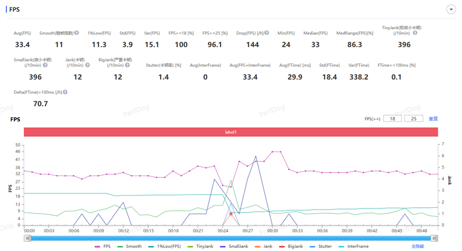Click help icon next to Delta(FTime)>100ms

[65, 92]
